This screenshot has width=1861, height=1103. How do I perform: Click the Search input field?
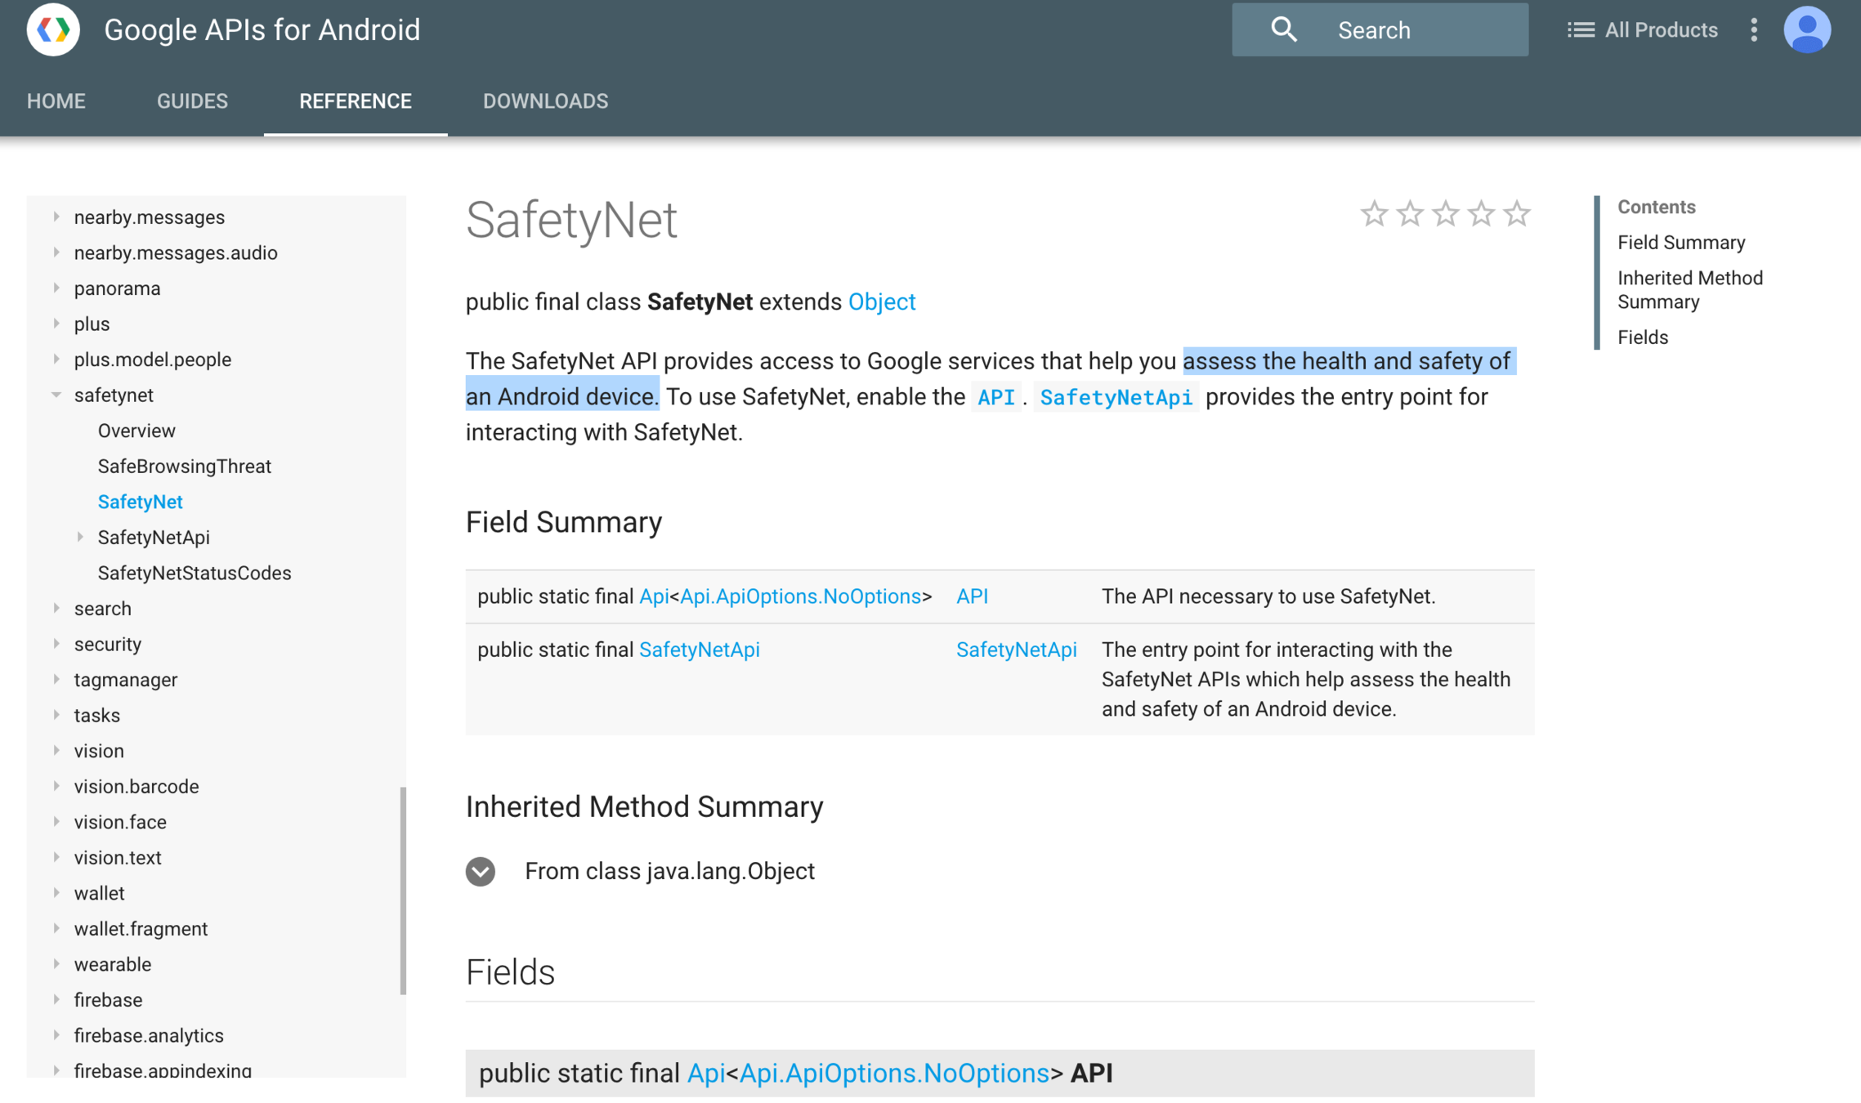click(1380, 30)
